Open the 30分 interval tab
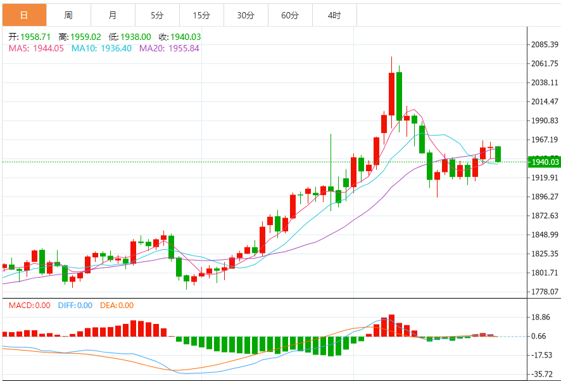This screenshot has width=561, height=381. click(x=246, y=15)
